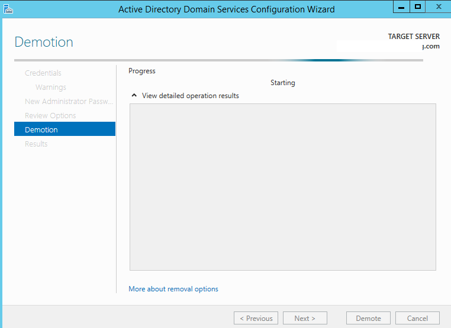The image size is (451, 328).
Task: Click the wizard application icon in title bar
Action: (x=8, y=9)
